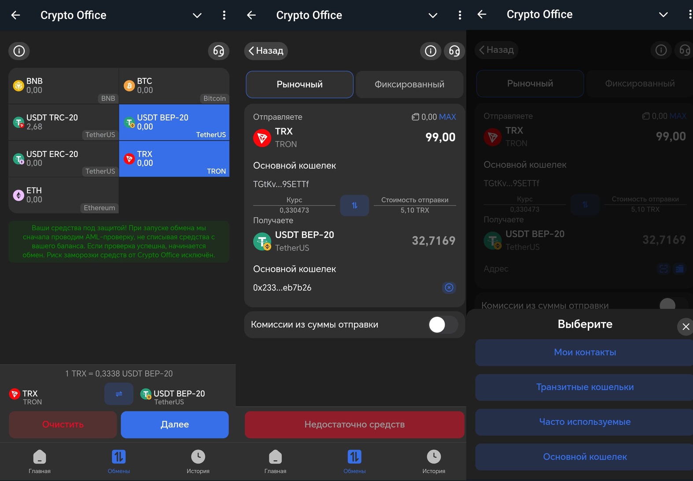Swap TRX and USDT BEP-20 pair direction

click(118, 394)
